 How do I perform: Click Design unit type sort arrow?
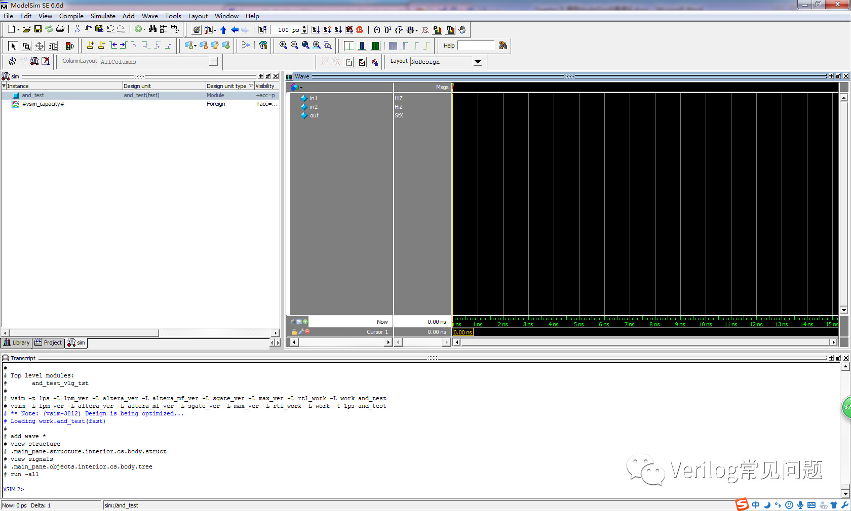coord(251,86)
